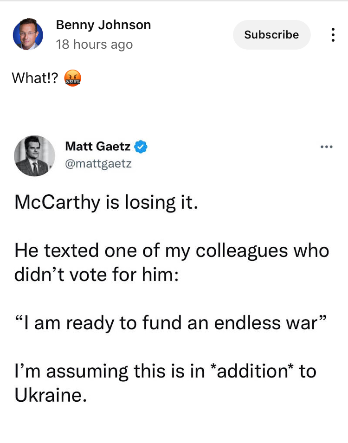Image resolution: width=348 pixels, height=443 pixels.
Task: Click the "18 hours ago" timestamp
Action: pos(94,45)
